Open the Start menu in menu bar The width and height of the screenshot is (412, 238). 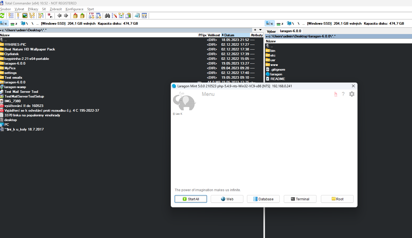91,9
